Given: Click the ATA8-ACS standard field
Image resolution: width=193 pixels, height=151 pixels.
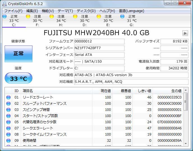Looking at the screenshot, I should 131,75.
